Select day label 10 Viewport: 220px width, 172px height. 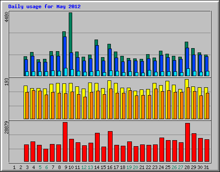point(71,167)
